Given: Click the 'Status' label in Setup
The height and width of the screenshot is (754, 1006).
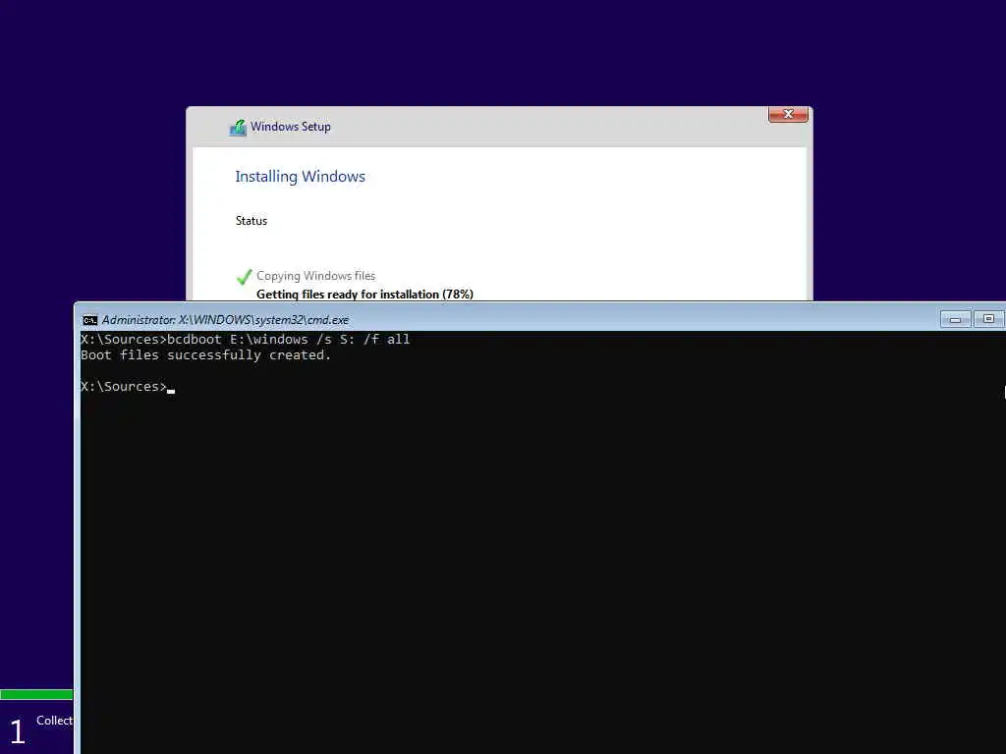Looking at the screenshot, I should [x=251, y=221].
